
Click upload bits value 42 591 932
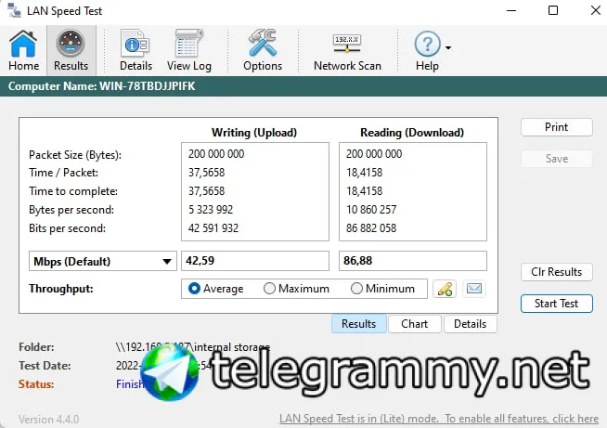click(x=213, y=228)
